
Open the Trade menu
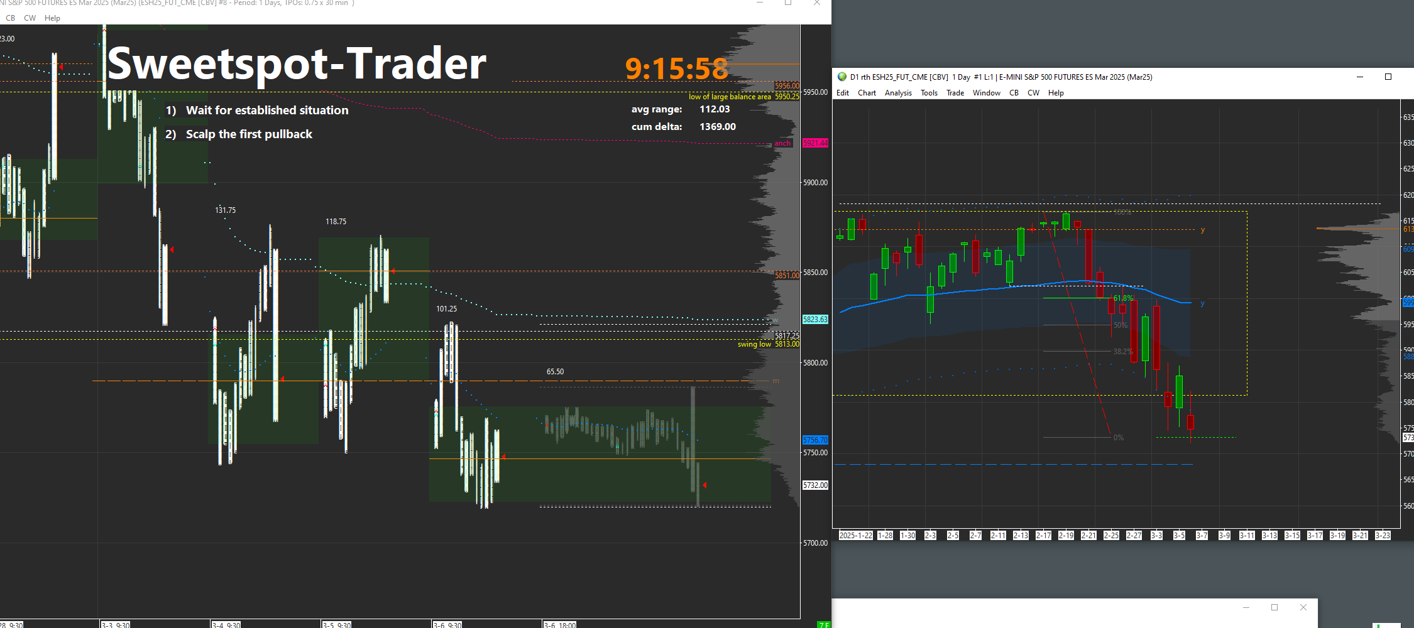point(955,93)
